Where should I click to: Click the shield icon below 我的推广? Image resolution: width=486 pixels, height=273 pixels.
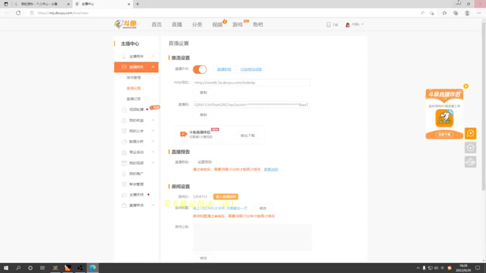(124, 184)
